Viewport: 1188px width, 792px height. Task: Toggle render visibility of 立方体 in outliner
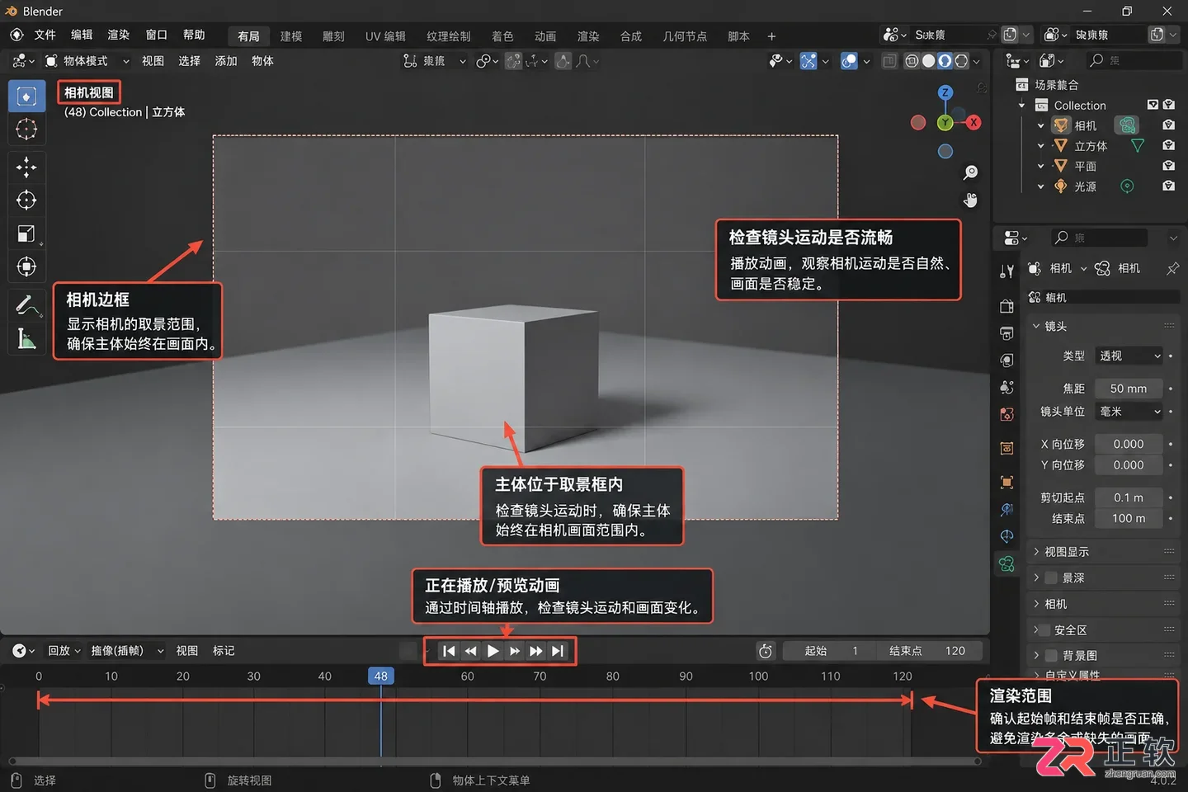coord(1168,145)
